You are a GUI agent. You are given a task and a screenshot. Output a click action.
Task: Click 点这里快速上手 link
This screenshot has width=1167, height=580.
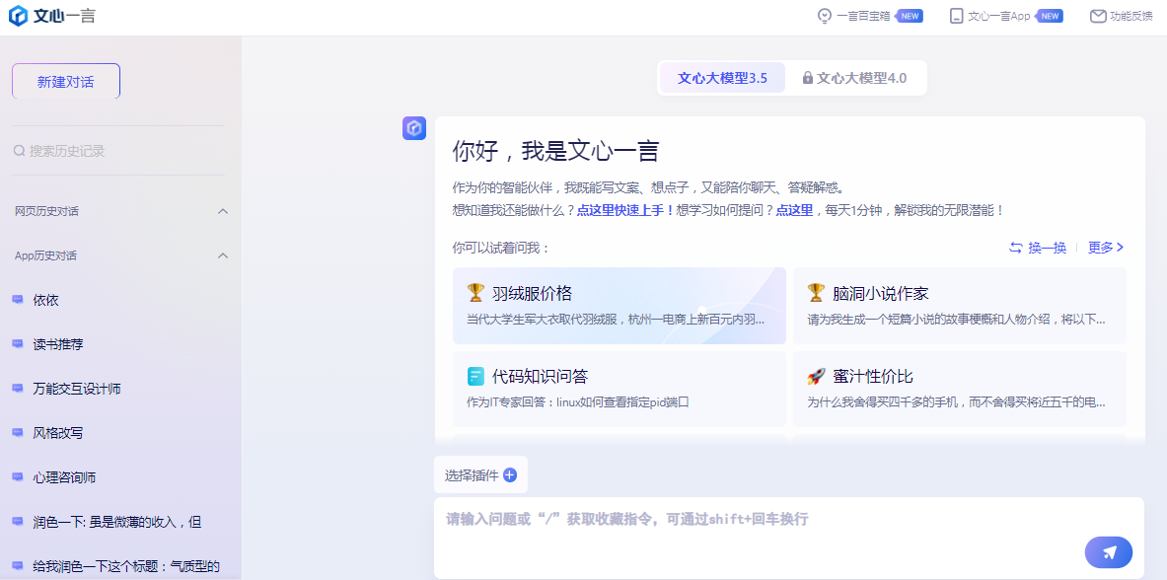(625, 210)
